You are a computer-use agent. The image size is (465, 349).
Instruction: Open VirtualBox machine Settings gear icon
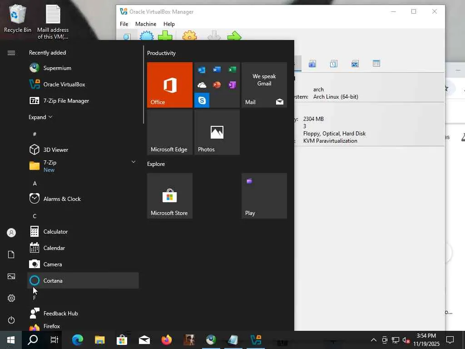[x=190, y=35]
